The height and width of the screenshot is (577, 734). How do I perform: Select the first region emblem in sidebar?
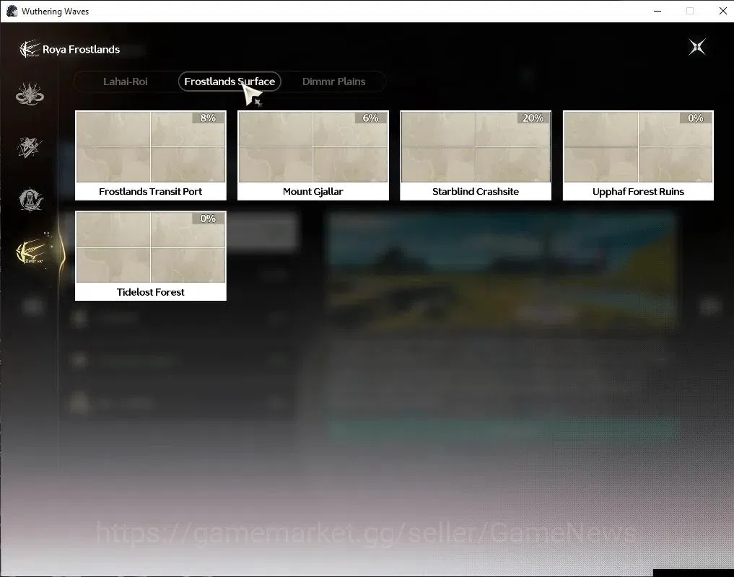tap(30, 94)
